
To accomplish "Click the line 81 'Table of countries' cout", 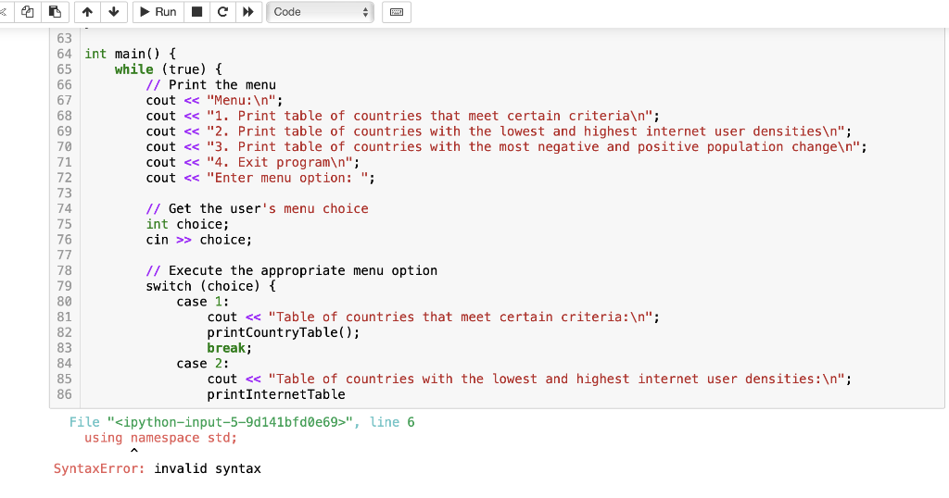I will point(434,317).
